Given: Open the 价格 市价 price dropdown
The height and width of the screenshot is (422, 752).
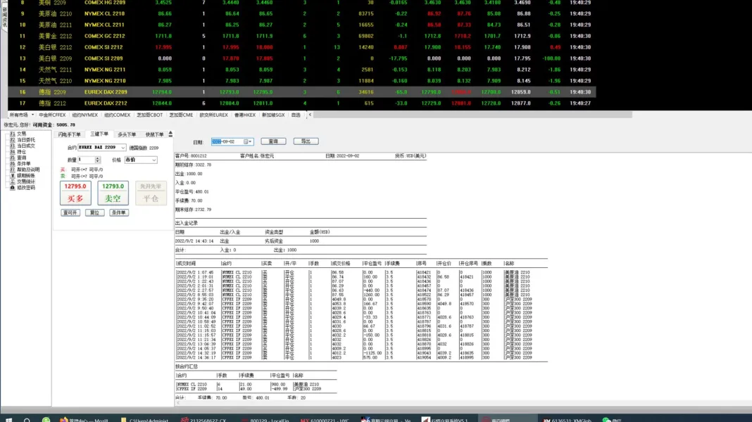Looking at the screenshot, I should [x=141, y=160].
